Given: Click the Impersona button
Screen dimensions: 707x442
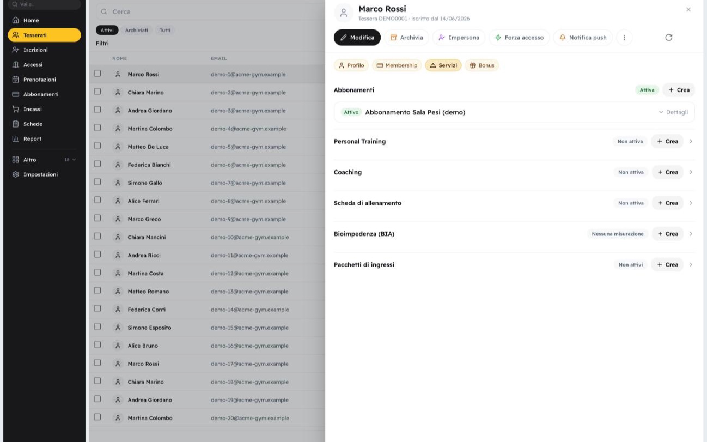Looking at the screenshot, I should point(459,38).
